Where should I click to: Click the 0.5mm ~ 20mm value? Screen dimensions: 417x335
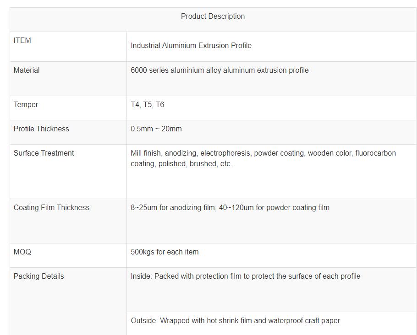click(x=156, y=129)
